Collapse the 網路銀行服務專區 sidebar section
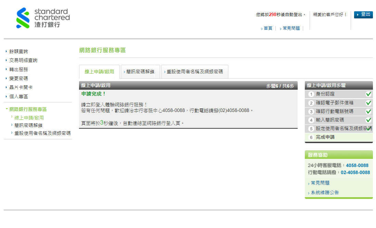Image resolution: width=376 pixels, height=228 pixels. point(28,109)
